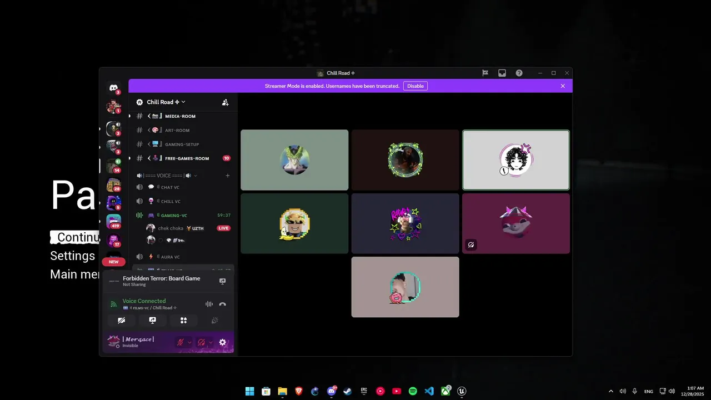Select the speaking participant tile with green border
Screen dimensions: 711x400
click(x=516, y=160)
